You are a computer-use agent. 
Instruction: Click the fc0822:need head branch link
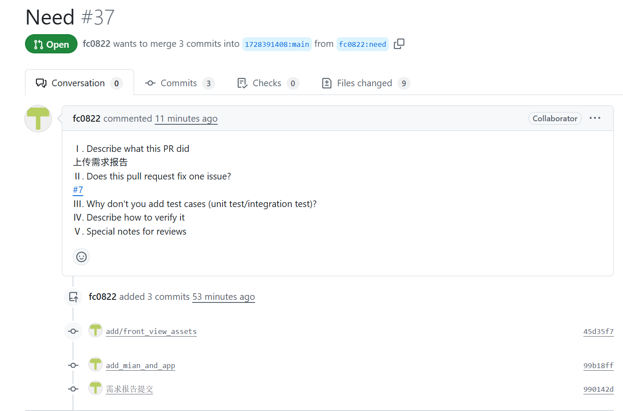coord(362,44)
